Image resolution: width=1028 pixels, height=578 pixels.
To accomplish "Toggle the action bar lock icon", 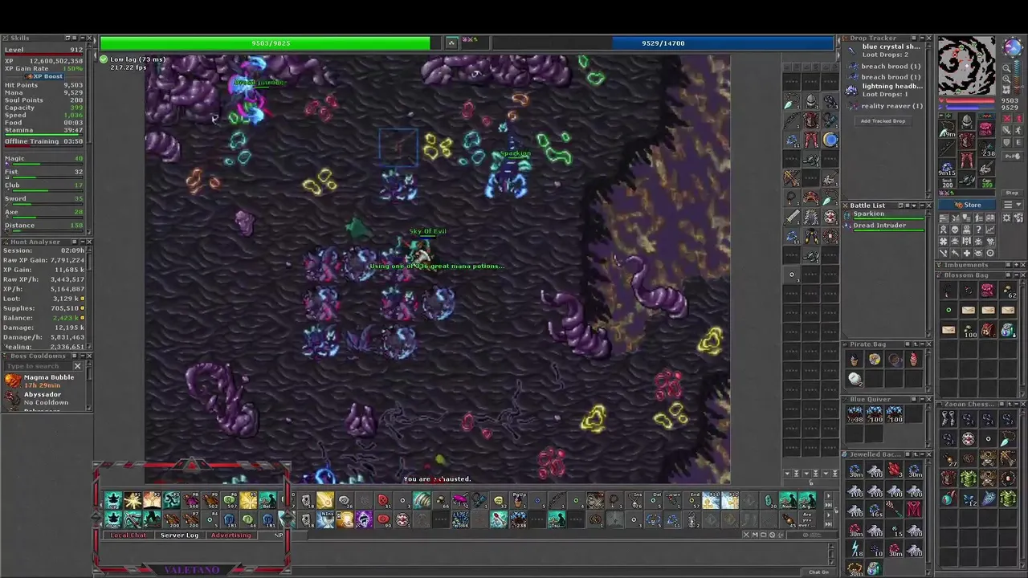I will (x=836, y=510).
